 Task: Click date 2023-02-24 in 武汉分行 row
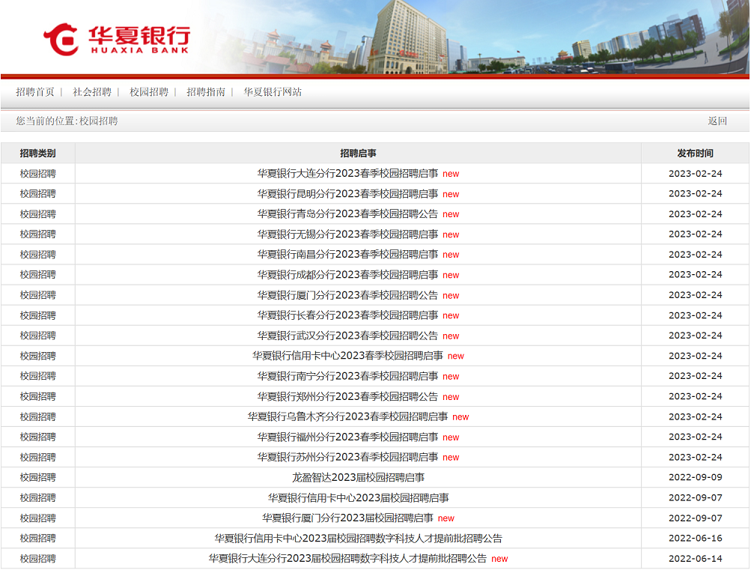pyautogui.click(x=696, y=336)
